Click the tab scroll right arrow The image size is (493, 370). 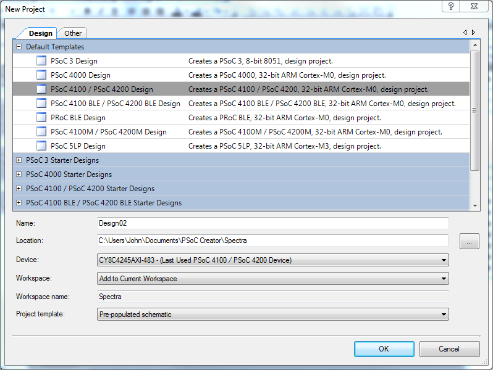click(473, 32)
